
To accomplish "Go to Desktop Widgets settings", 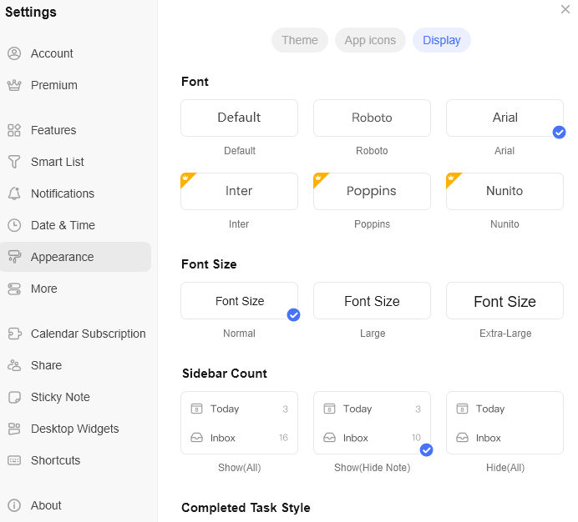I will (x=75, y=429).
